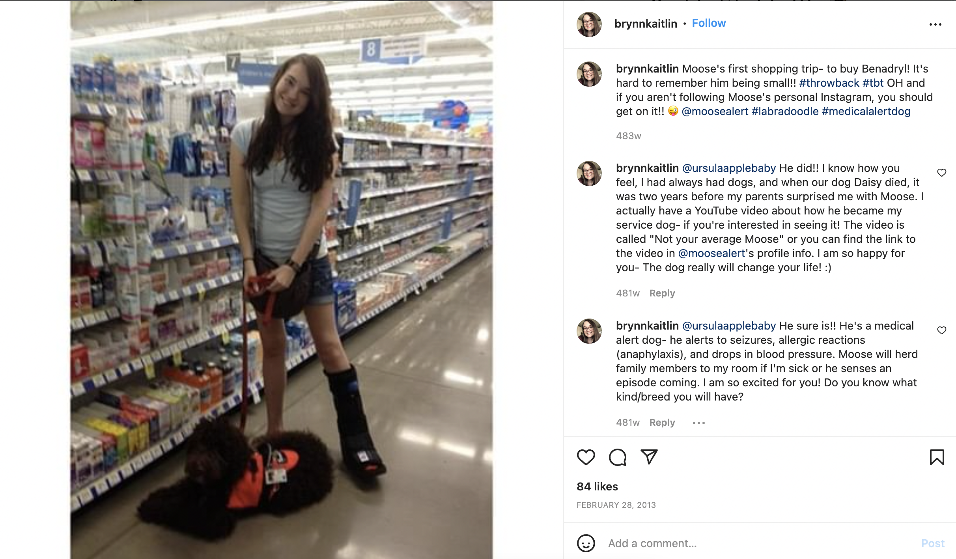Open the #labradoodle hashtag
Screen dimensions: 956x559
point(785,111)
